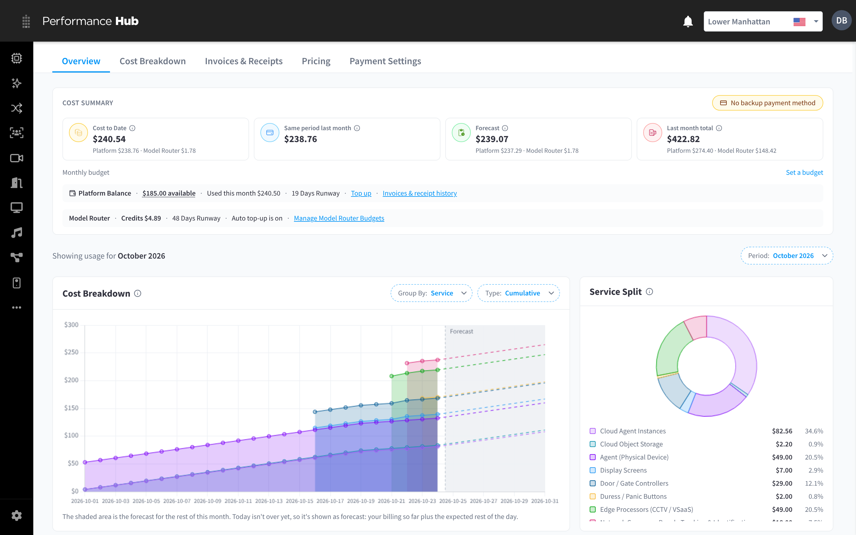Open Invoices & receipt history link
This screenshot has width=856, height=535.
(419, 193)
